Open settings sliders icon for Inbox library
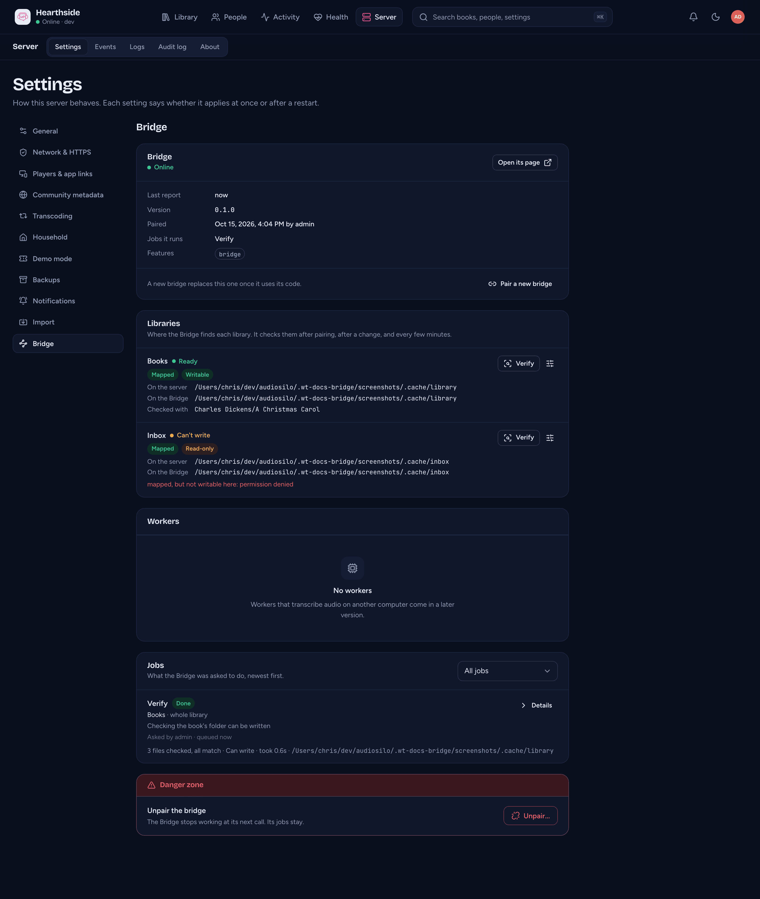Image resolution: width=760 pixels, height=899 pixels. (550, 438)
